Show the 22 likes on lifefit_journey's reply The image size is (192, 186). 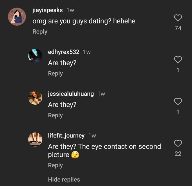[x=178, y=154]
